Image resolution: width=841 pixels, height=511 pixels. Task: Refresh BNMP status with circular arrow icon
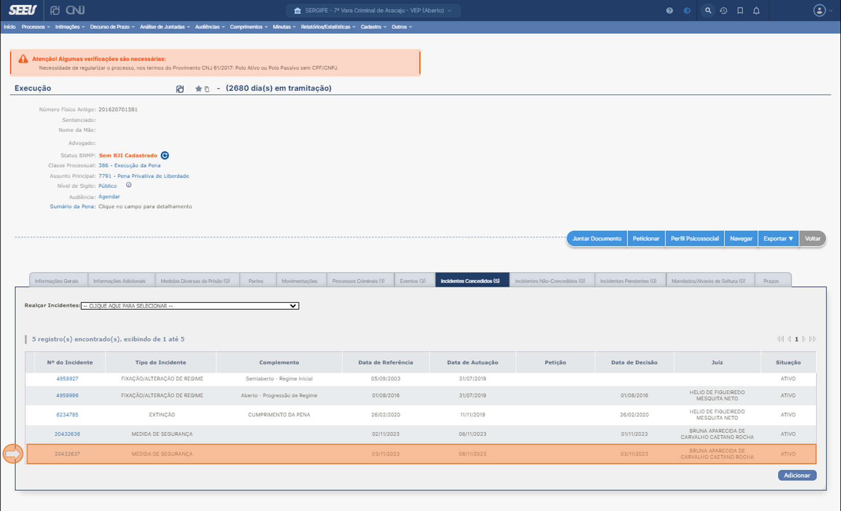[165, 155]
